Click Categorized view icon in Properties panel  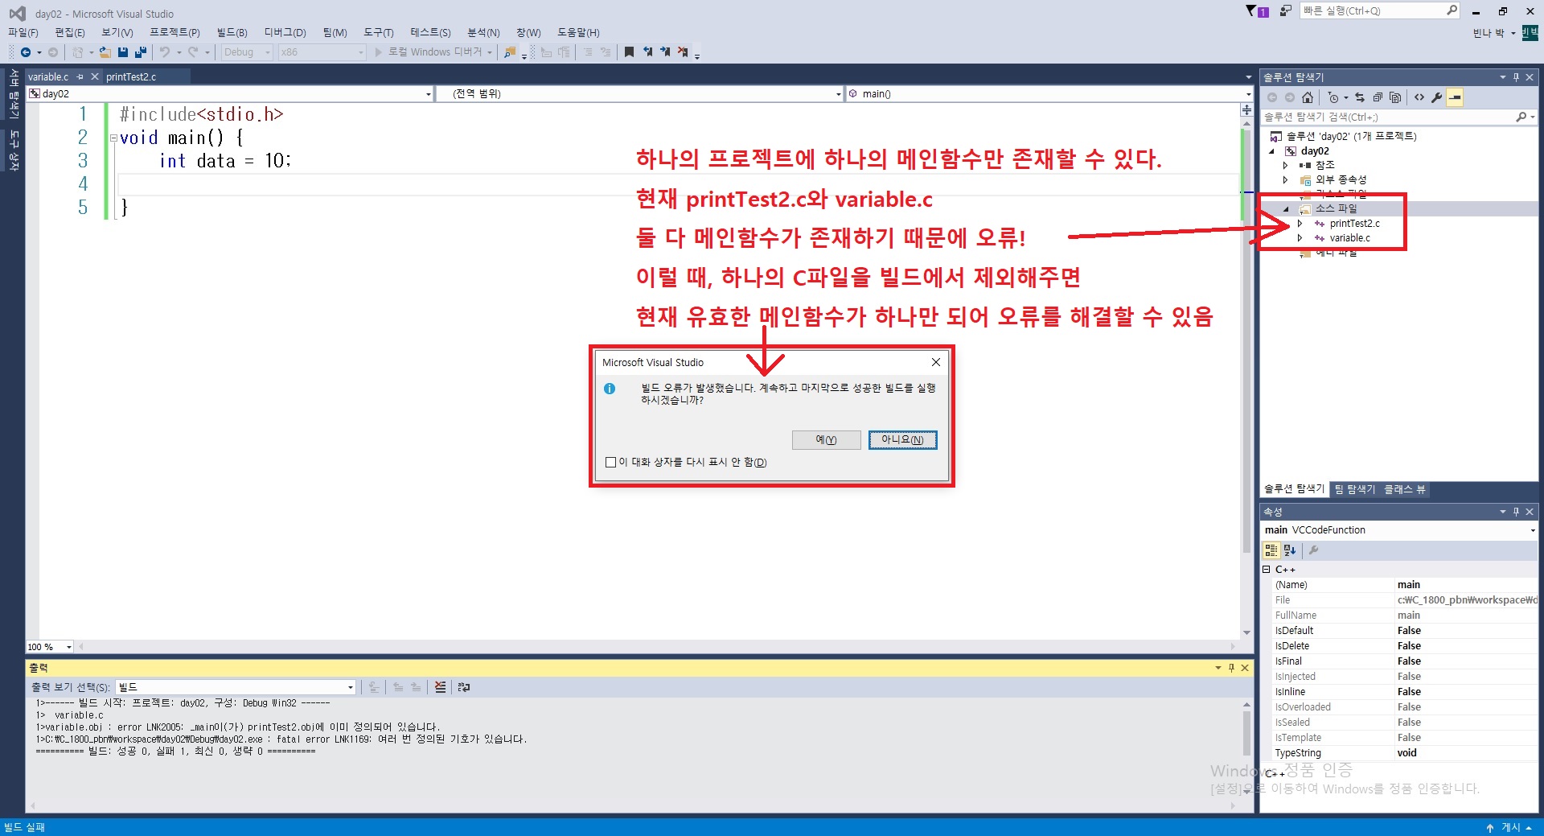tap(1271, 550)
